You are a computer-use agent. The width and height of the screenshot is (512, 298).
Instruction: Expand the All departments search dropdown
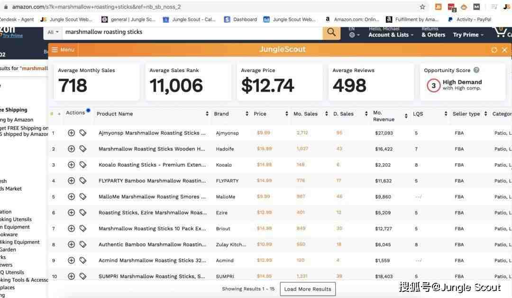[53, 32]
